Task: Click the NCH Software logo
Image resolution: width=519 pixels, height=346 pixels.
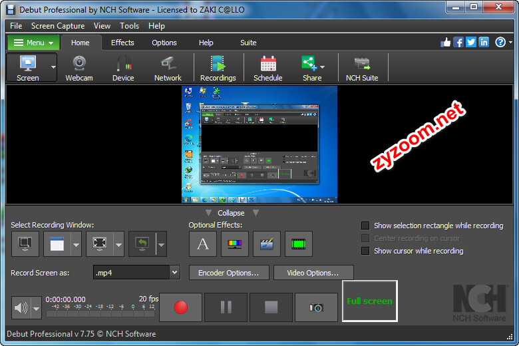Action: tap(480, 303)
